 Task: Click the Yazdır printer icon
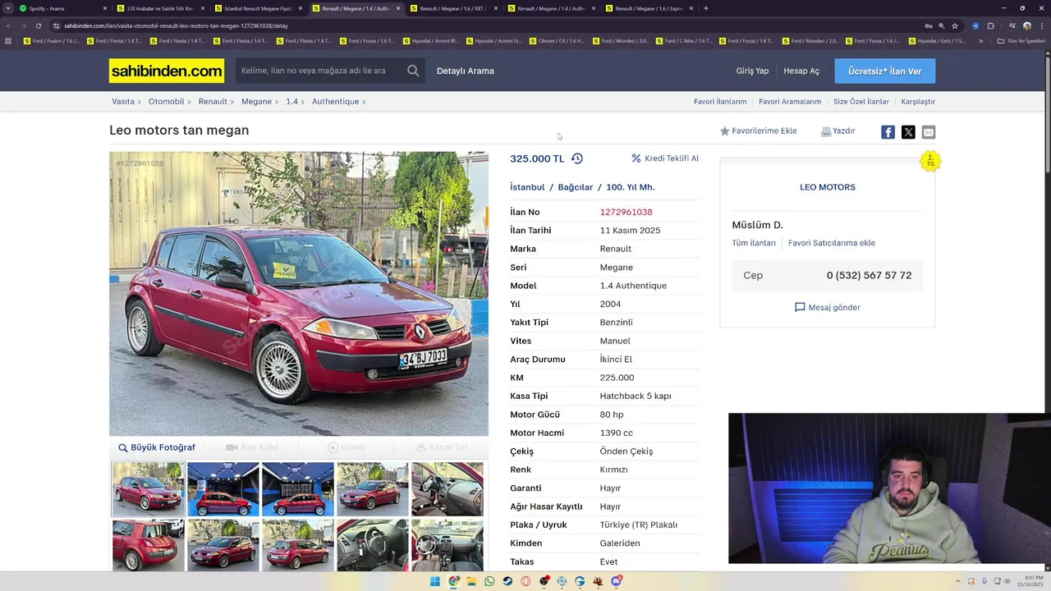[x=826, y=131]
